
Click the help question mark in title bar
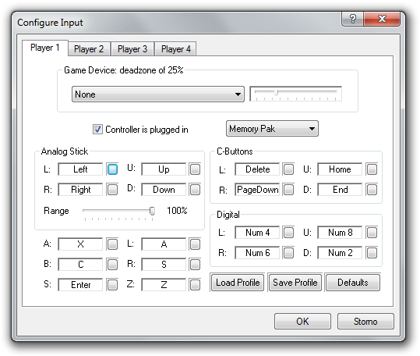click(x=352, y=19)
